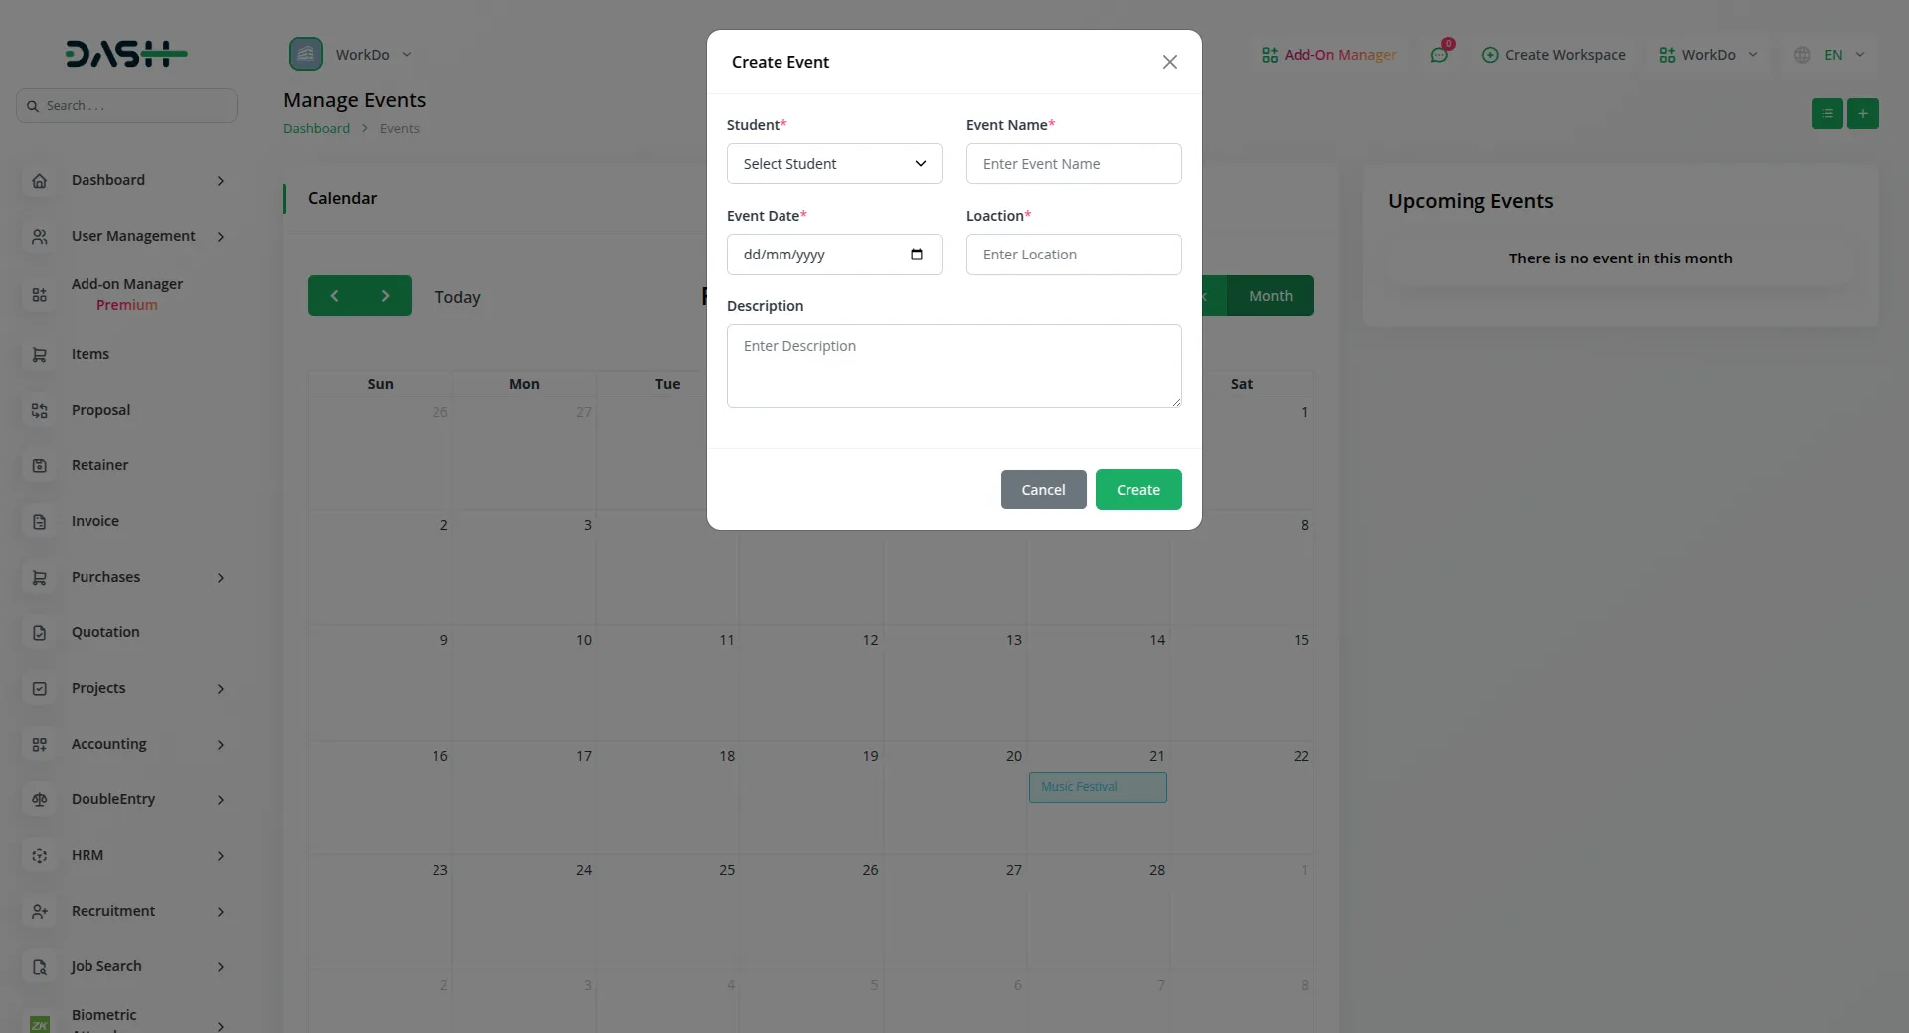Open the chat messages icon
Screen dimensions: 1909x1033
pos(1439,55)
